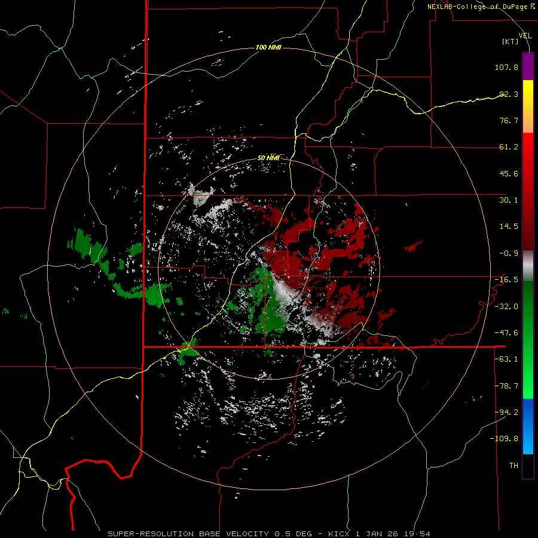The height and width of the screenshot is (538, 538).
Task: Click the -78.7 velocity scale value
Action: 506,386
